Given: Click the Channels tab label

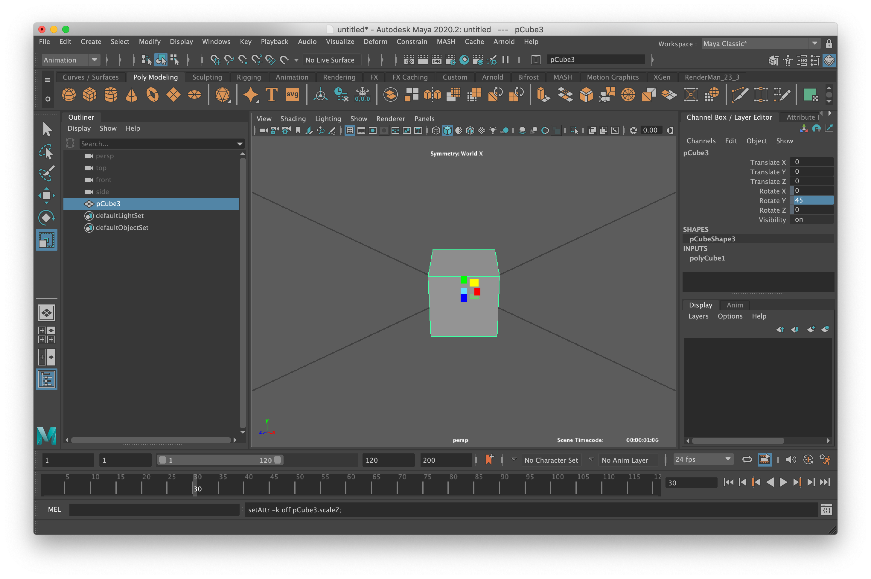Looking at the screenshot, I should 701,140.
